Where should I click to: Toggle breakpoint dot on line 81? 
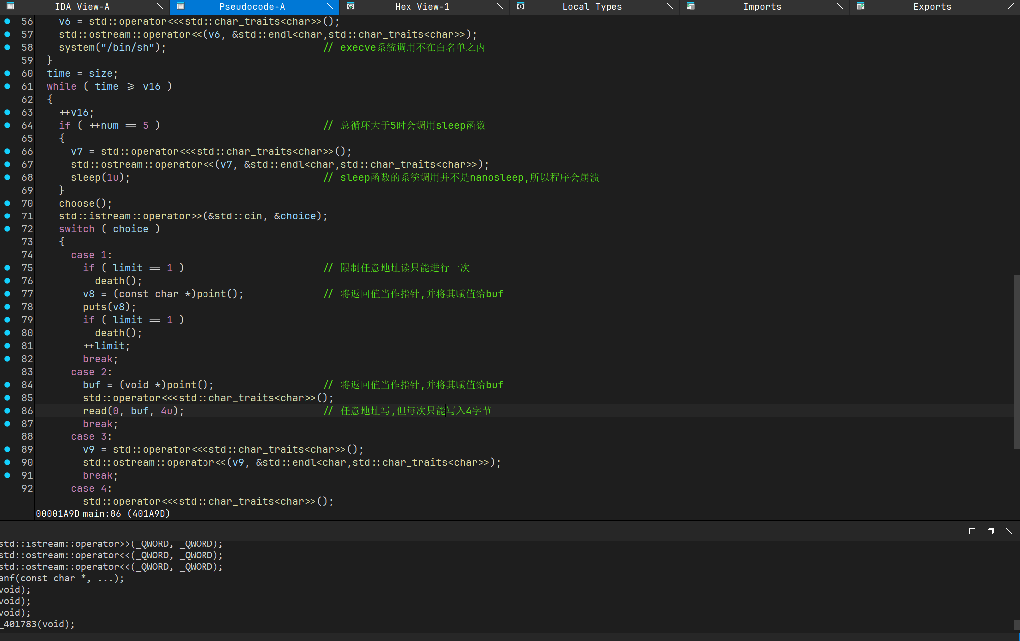point(7,346)
